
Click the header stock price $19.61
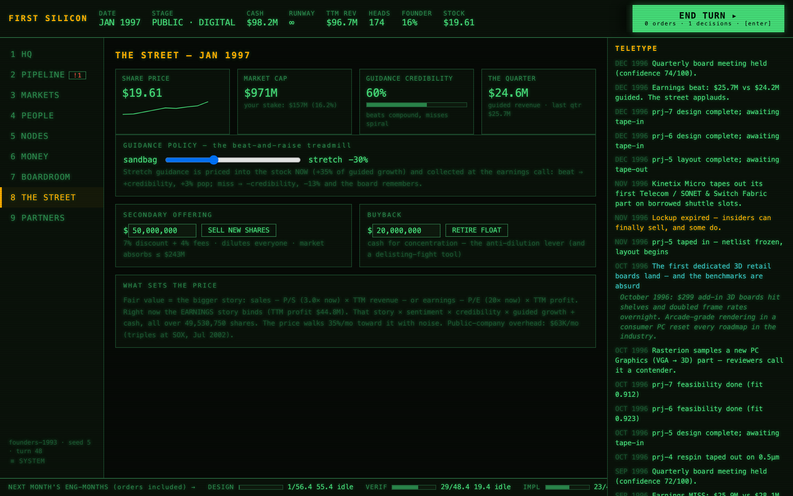point(459,22)
